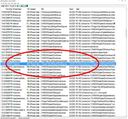
Task: Click the Jump To Object toolbar icon
Action: (x=19, y=6)
